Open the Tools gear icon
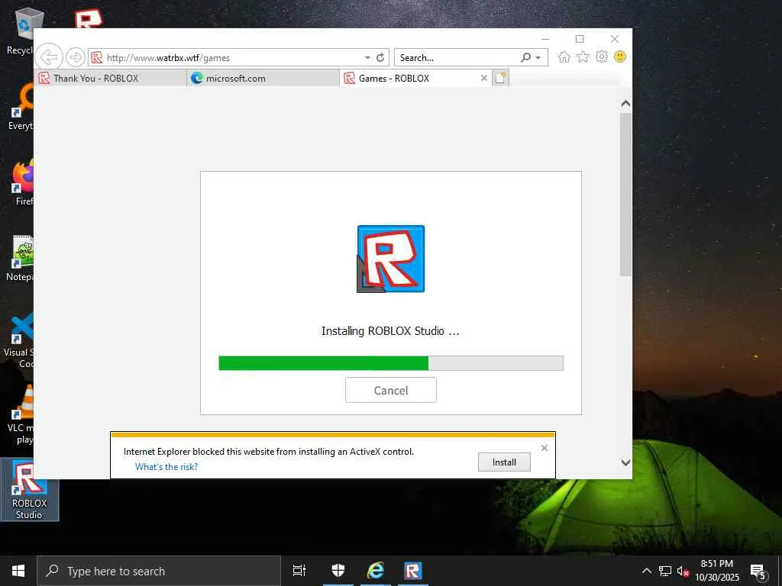 (x=602, y=56)
